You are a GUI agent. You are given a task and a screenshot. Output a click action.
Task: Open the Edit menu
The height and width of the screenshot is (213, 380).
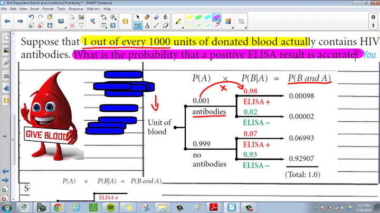[x=13, y=9]
